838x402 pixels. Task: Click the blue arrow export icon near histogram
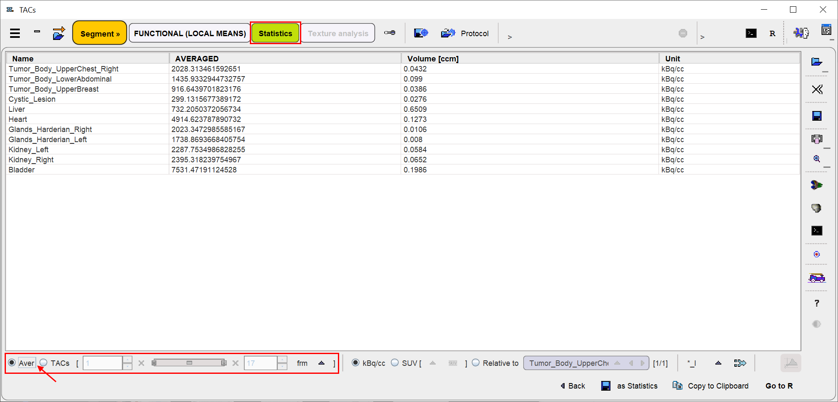point(740,363)
